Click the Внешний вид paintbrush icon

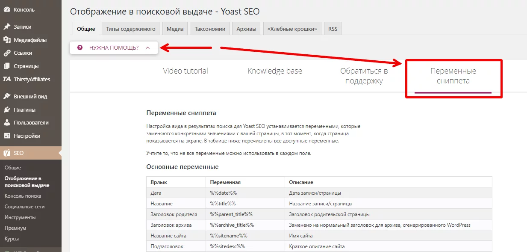tap(7, 96)
